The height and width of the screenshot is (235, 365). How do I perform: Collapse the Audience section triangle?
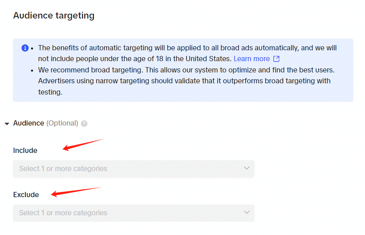[x=7, y=124]
